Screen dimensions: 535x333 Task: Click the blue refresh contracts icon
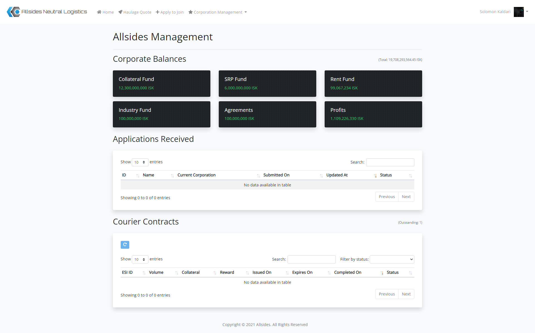pyautogui.click(x=125, y=245)
